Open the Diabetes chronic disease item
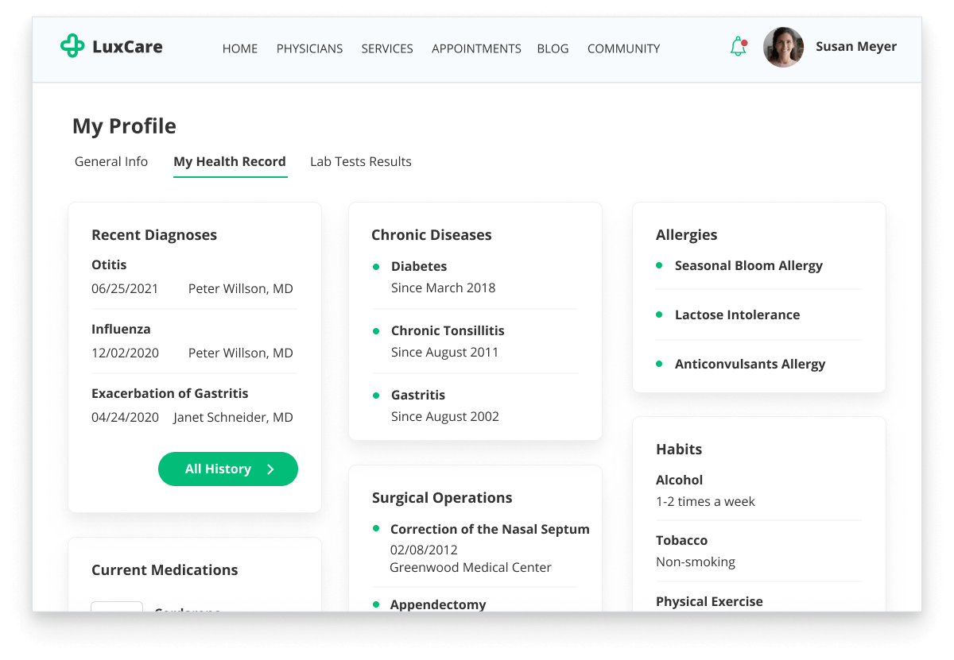The width and height of the screenshot is (954, 660). point(419,266)
